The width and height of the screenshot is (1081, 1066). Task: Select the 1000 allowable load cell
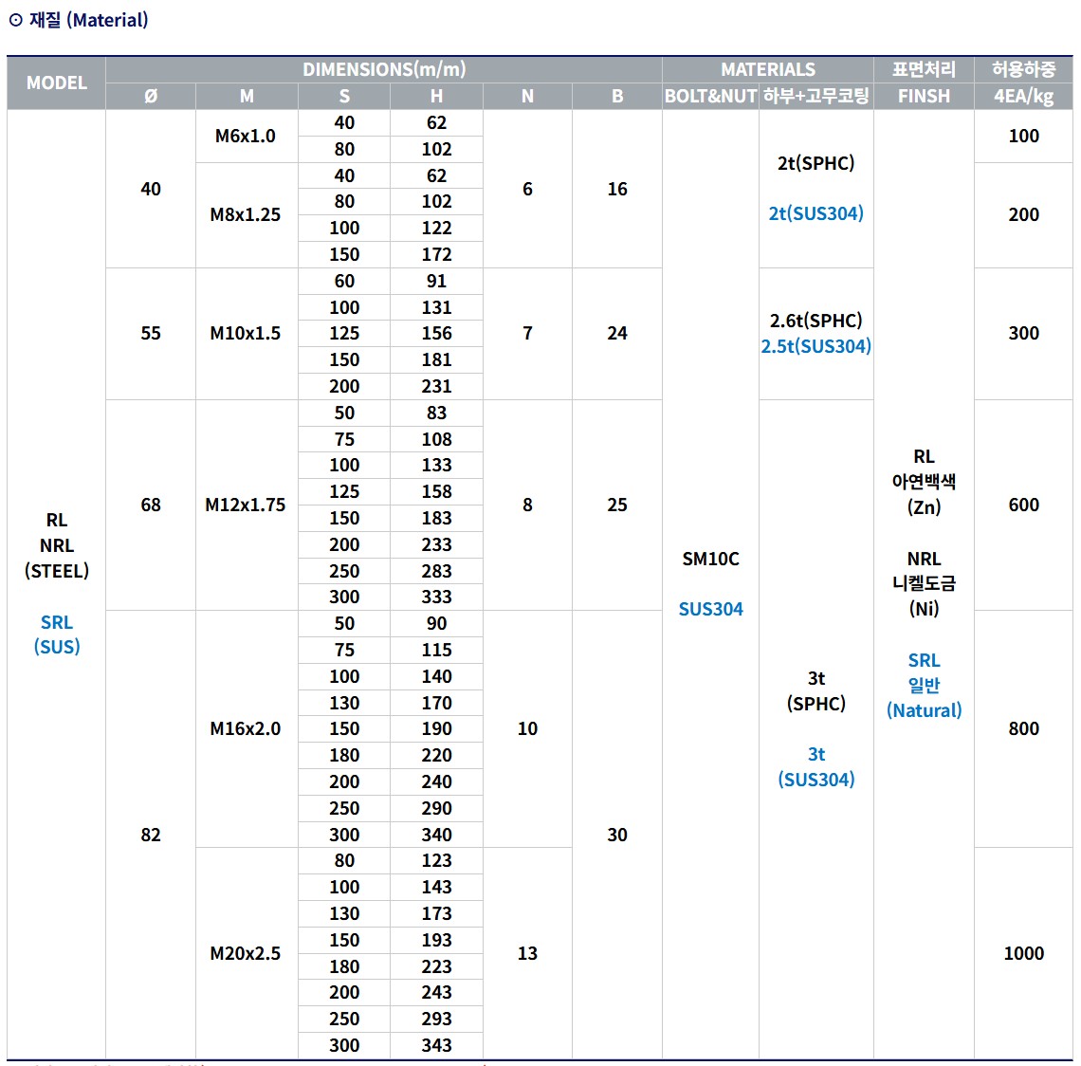[1023, 953]
